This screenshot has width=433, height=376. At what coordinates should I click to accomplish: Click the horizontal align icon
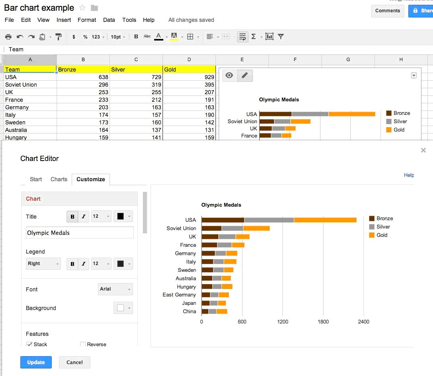210,37
